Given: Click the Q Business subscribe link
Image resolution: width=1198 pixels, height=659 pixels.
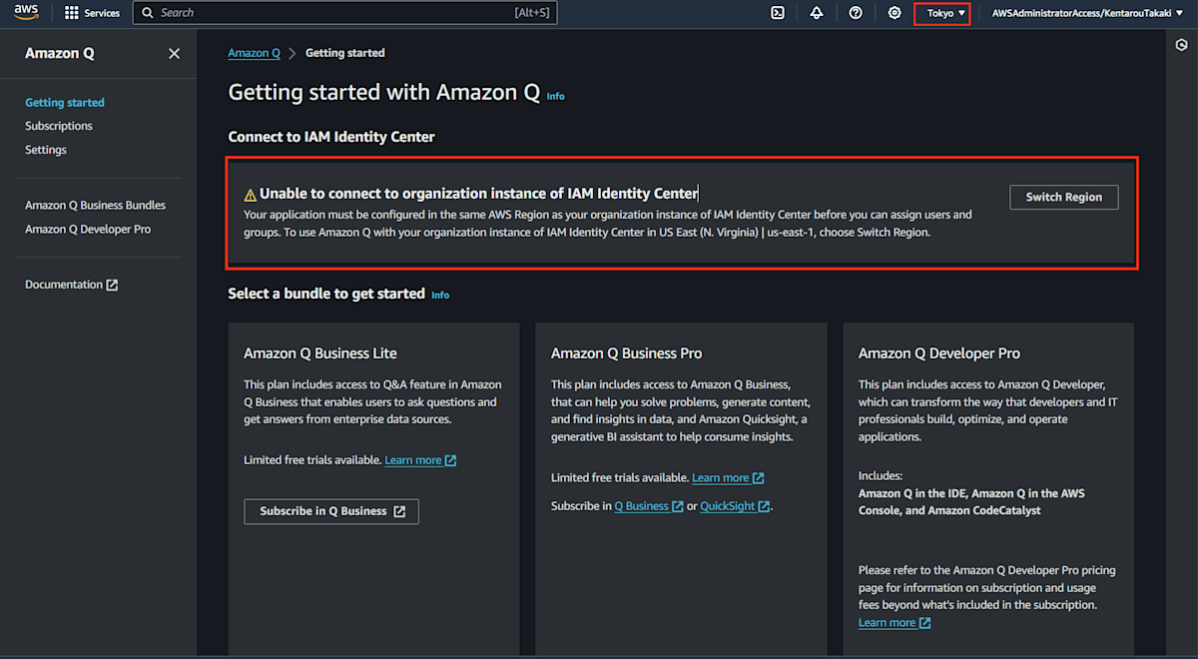Looking at the screenshot, I should coord(649,506).
